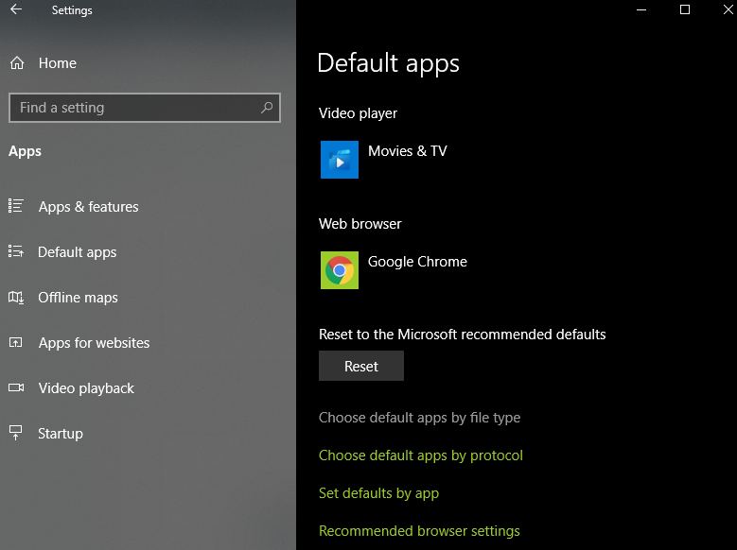Click the search magnifier icon in Find a setting
Screen dimensions: 737x550
click(267, 108)
